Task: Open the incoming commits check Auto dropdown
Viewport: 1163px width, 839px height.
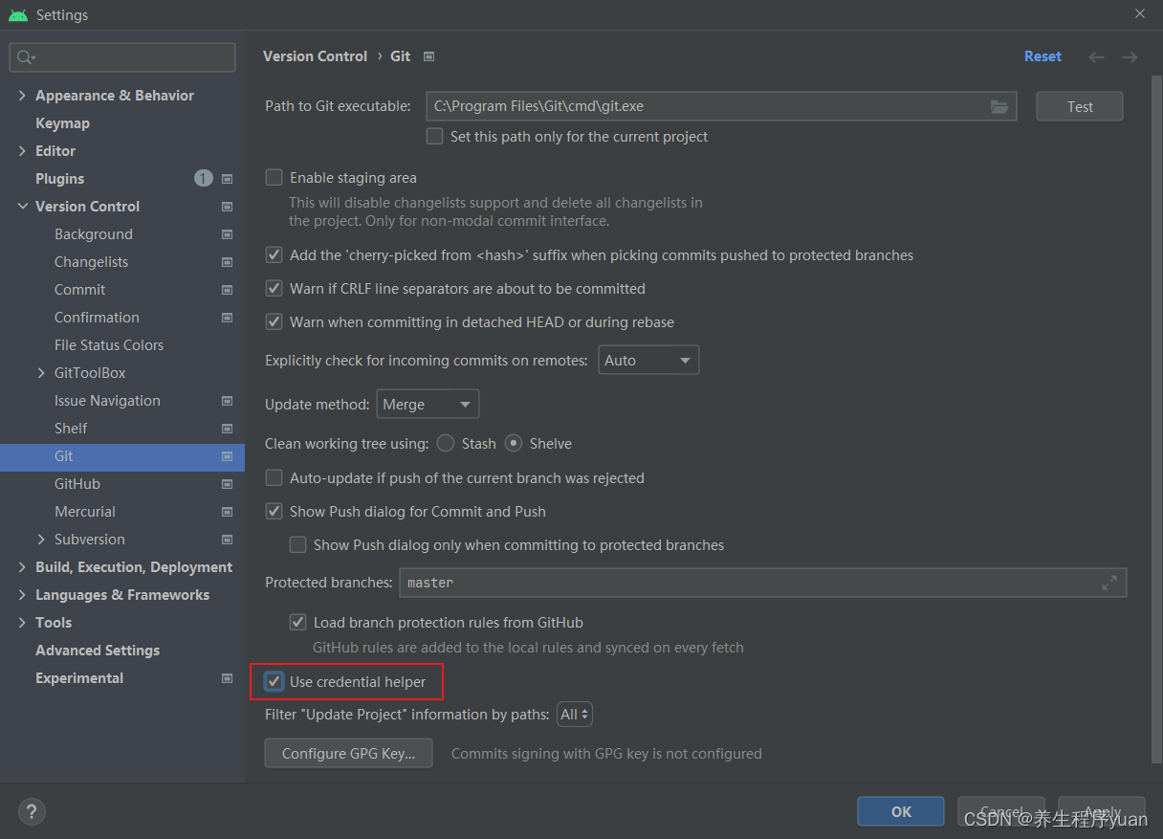Action: coord(648,361)
